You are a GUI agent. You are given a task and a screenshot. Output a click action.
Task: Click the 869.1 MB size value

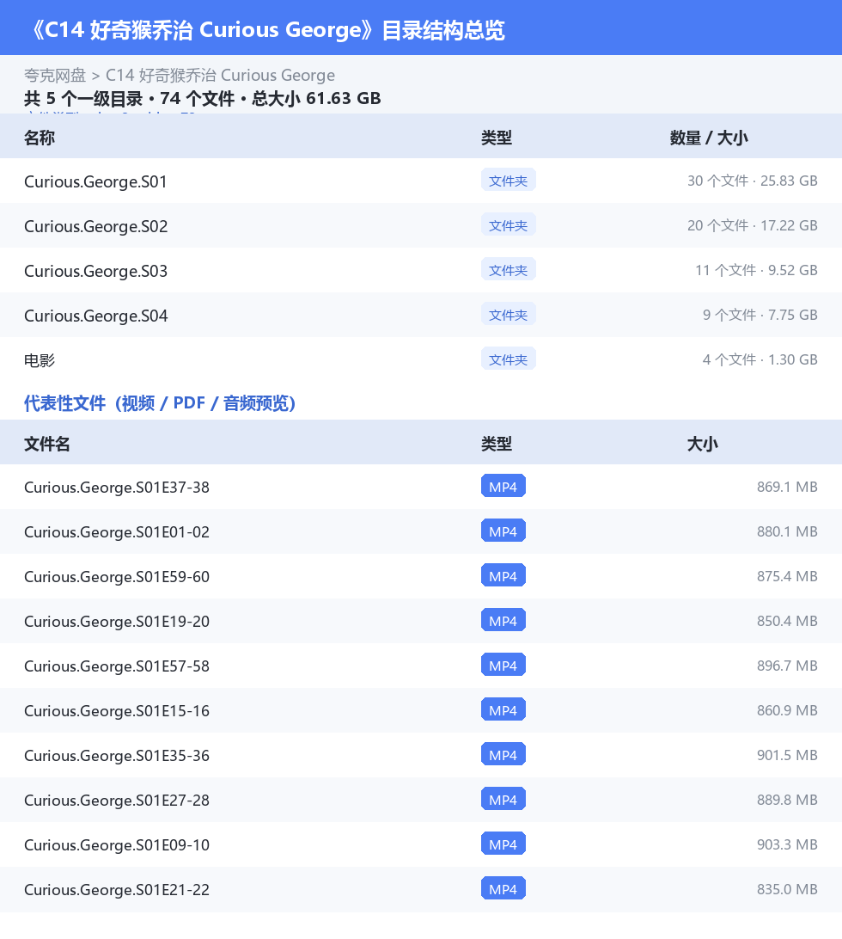788,487
